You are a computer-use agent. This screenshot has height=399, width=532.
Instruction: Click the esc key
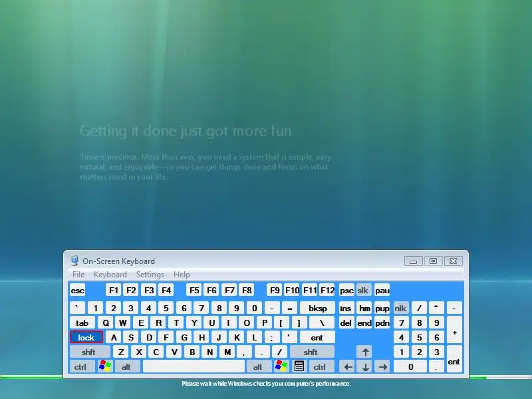pos(77,291)
